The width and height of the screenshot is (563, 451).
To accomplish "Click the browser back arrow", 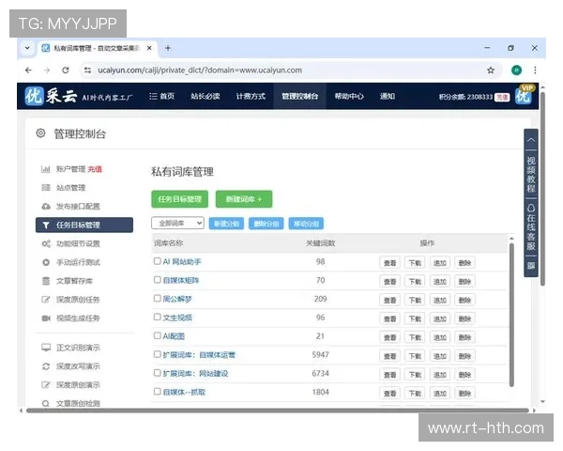I will tap(28, 70).
